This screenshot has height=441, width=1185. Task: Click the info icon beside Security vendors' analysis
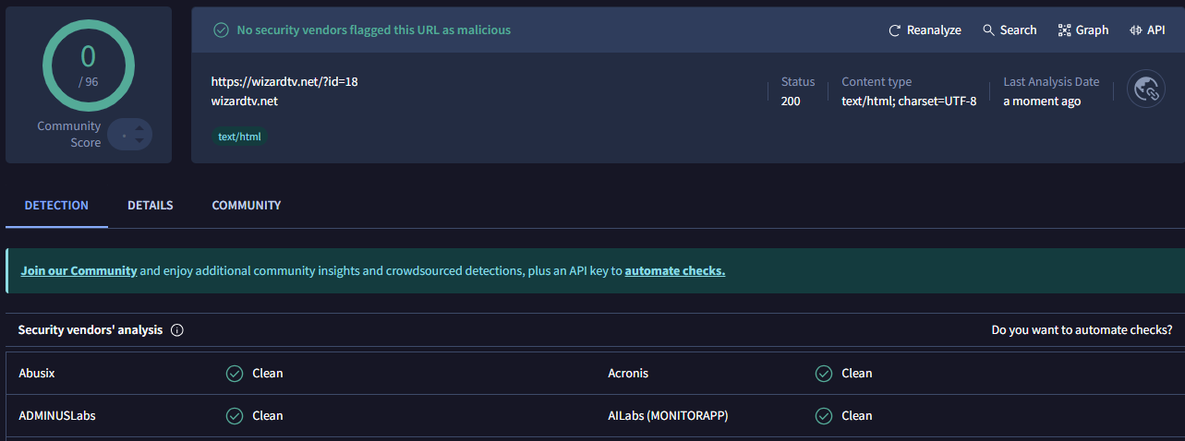(x=177, y=330)
